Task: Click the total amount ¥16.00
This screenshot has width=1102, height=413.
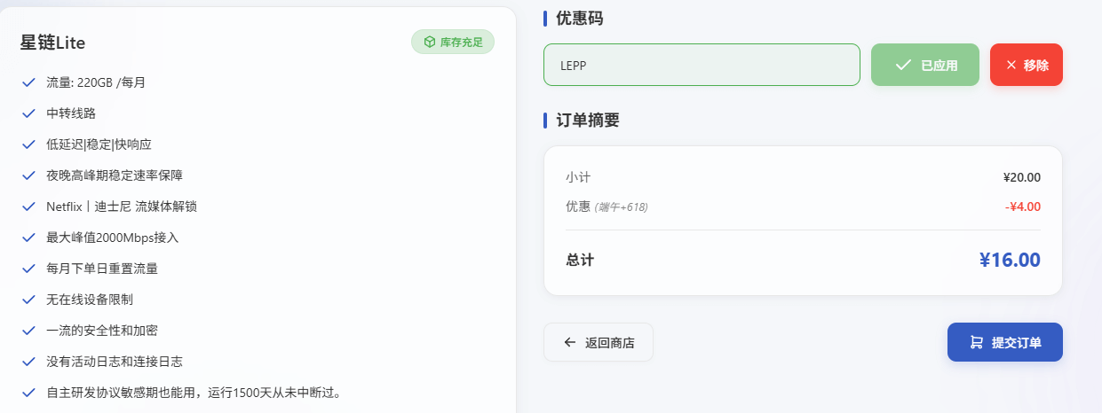Action: (1009, 260)
